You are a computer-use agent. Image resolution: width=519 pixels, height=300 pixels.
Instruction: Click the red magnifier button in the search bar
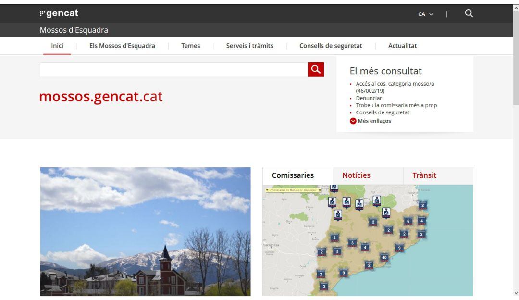click(316, 69)
